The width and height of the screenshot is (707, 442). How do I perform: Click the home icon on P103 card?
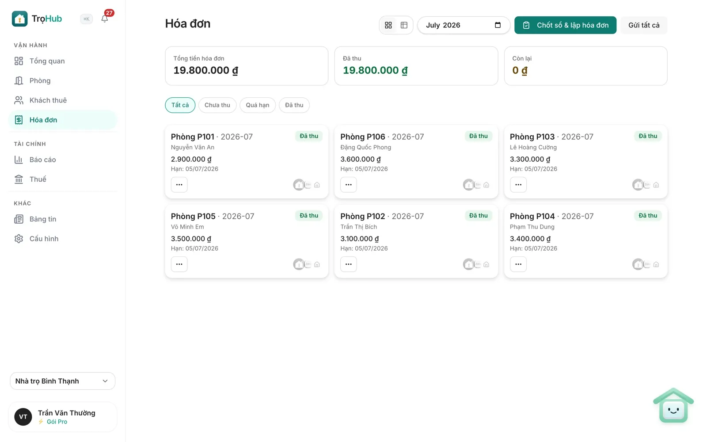point(656,185)
